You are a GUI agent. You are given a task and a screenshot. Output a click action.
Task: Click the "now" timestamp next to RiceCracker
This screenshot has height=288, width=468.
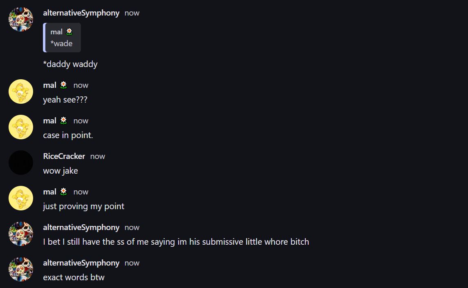point(98,156)
